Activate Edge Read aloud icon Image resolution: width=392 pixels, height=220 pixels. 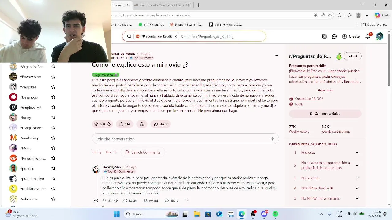pos(323,15)
